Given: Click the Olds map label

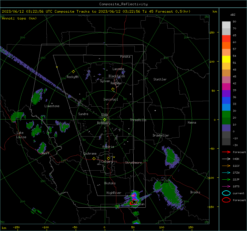Looking at the screenshot, I should pyautogui.click(x=105, y=115).
